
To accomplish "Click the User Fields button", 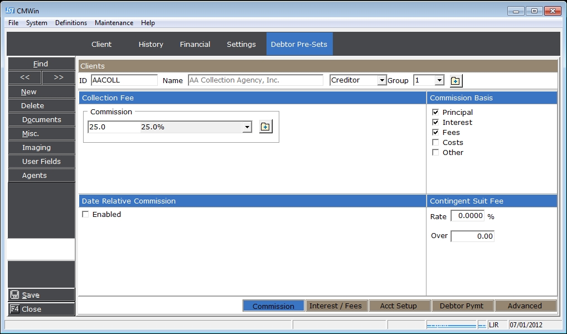I will (41, 161).
